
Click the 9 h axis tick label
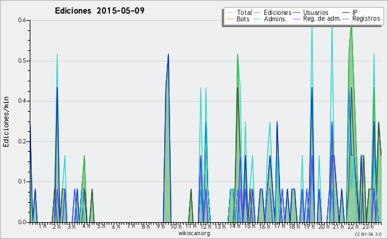(x=160, y=226)
